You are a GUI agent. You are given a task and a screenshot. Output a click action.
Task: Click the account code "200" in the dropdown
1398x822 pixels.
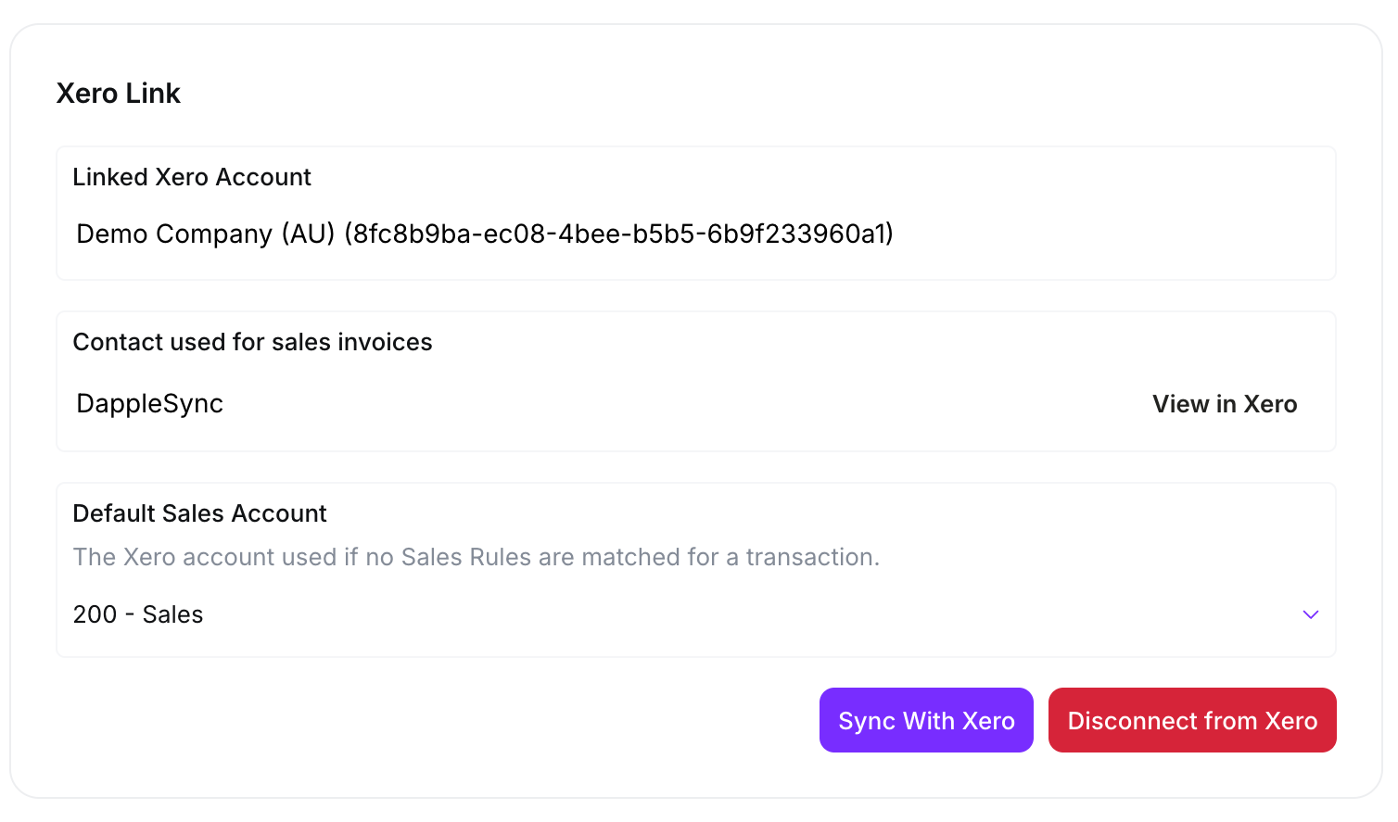click(95, 614)
